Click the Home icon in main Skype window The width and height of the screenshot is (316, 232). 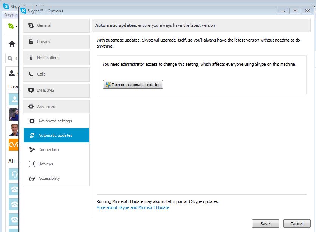12,43
